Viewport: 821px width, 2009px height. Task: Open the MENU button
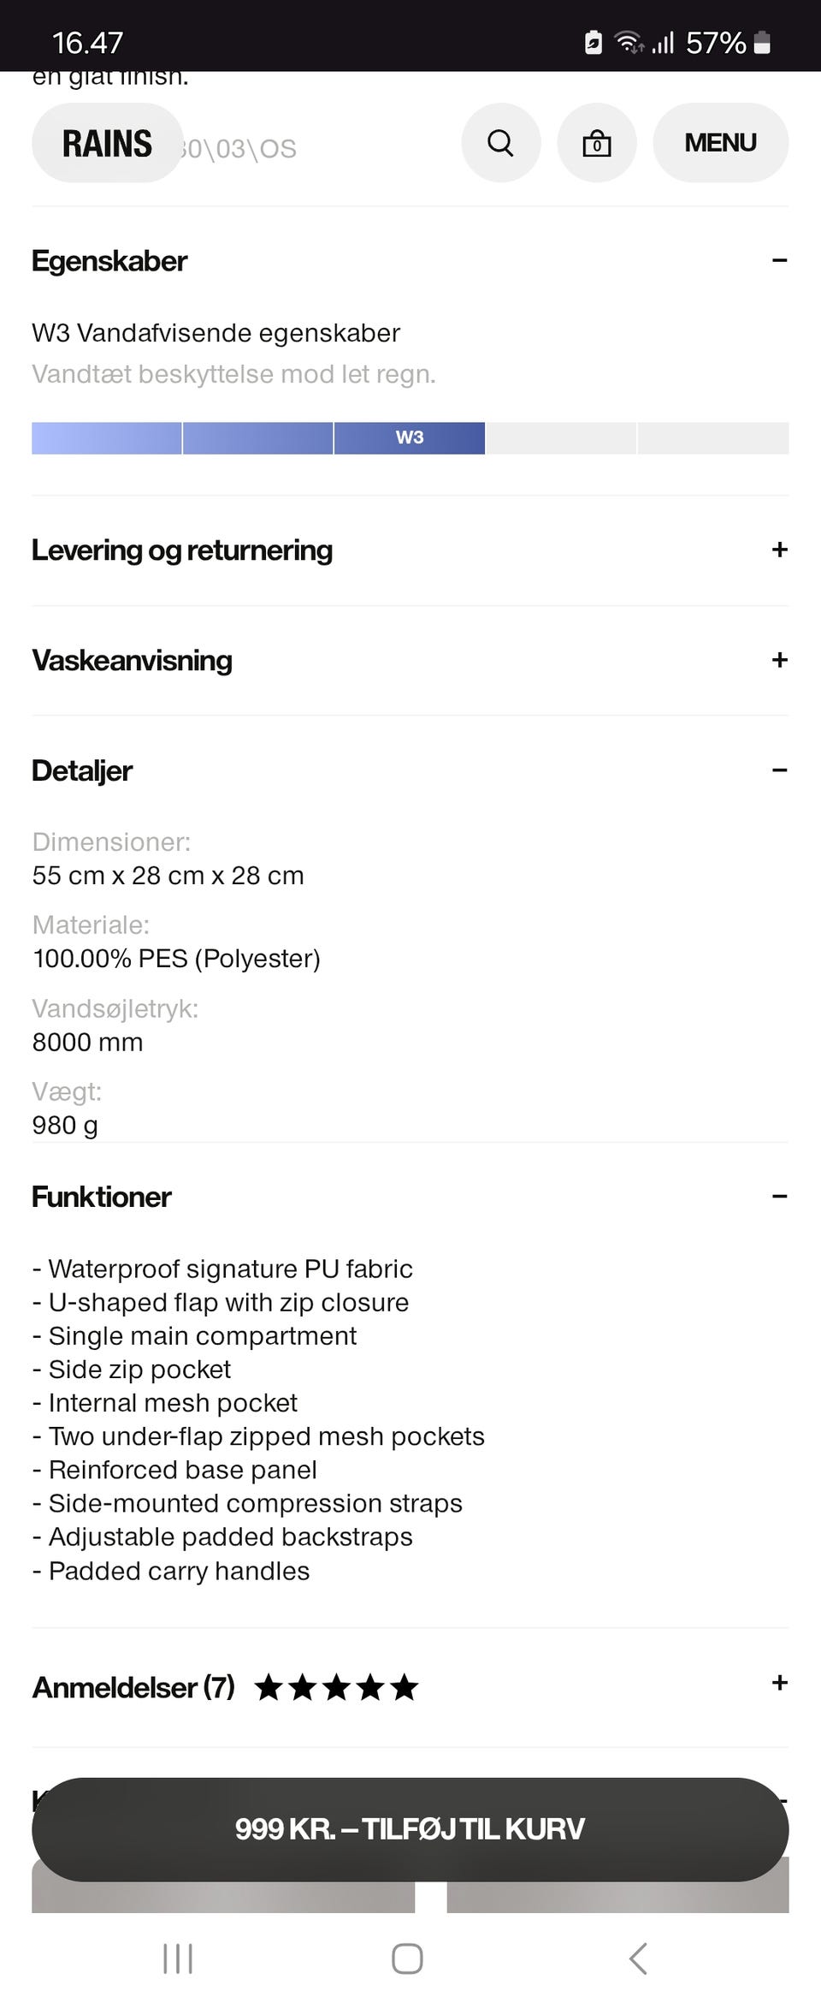(720, 143)
